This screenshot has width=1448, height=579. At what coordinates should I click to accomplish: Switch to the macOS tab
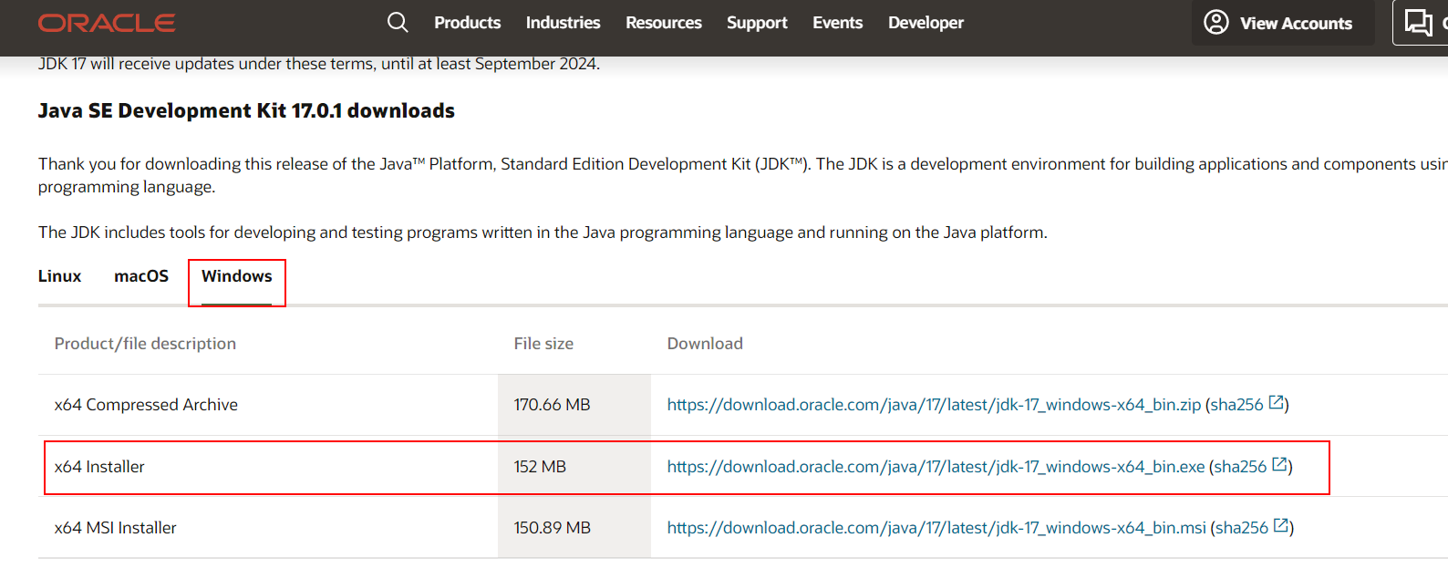coord(141,276)
